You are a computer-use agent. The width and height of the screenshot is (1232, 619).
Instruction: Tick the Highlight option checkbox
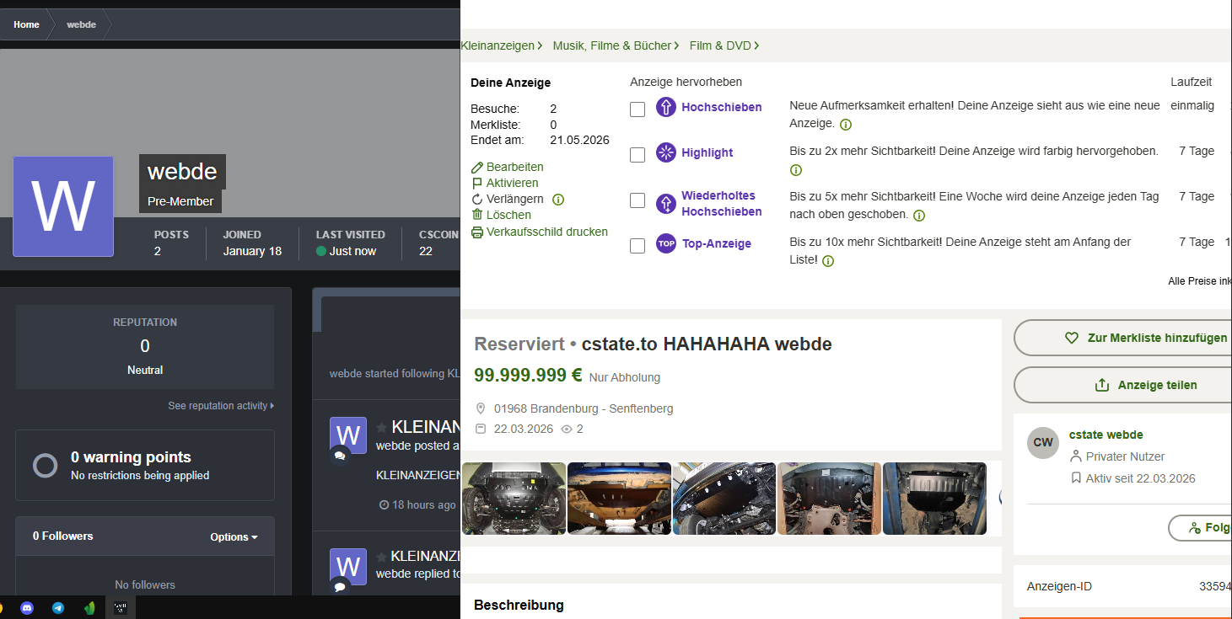638,154
